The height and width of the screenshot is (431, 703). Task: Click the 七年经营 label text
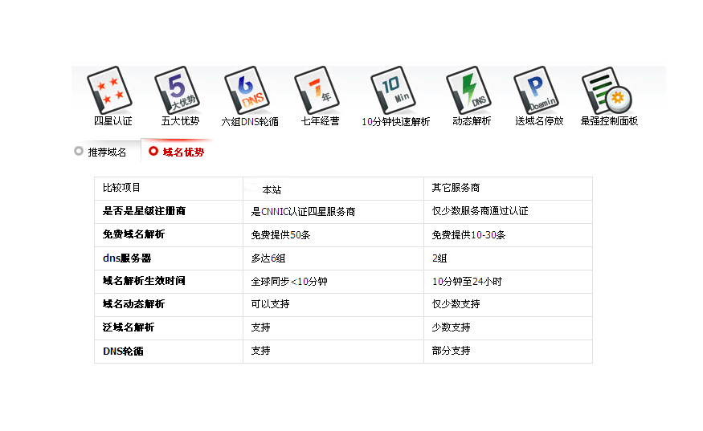click(320, 121)
